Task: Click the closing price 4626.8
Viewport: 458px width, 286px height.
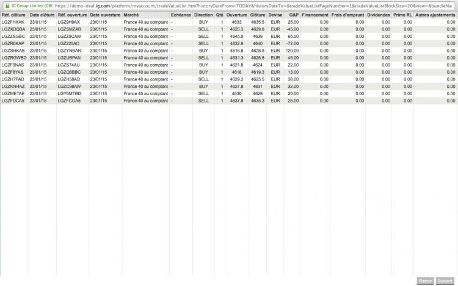Action: (x=257, y=58)
